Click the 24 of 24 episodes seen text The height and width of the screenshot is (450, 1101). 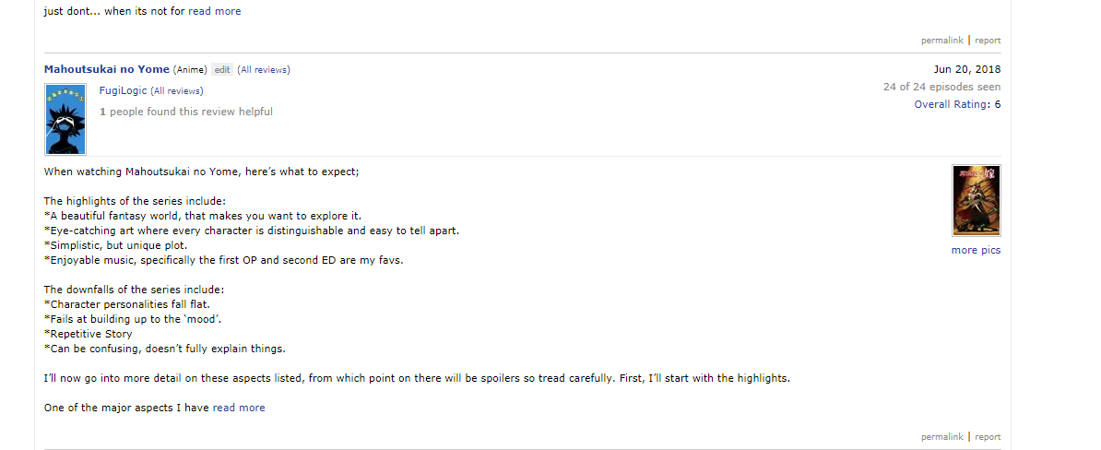tap(941, 87)
